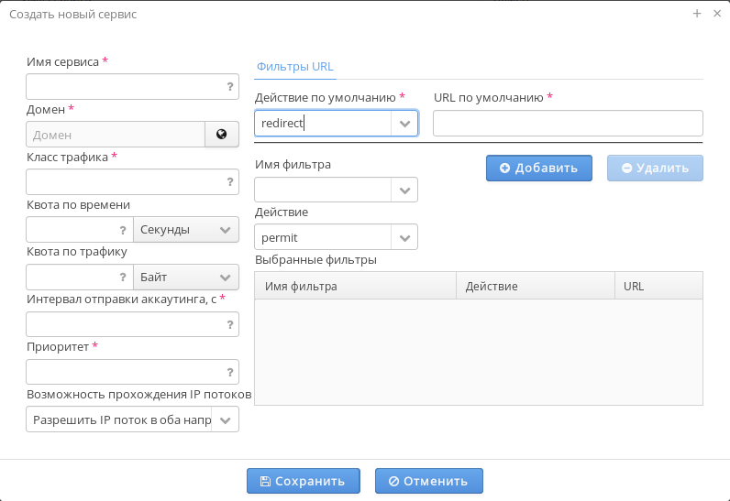Expand the Имя фильтра dropdown
Viewport: 730px width, 501px height.
click(x=404, y=190)
